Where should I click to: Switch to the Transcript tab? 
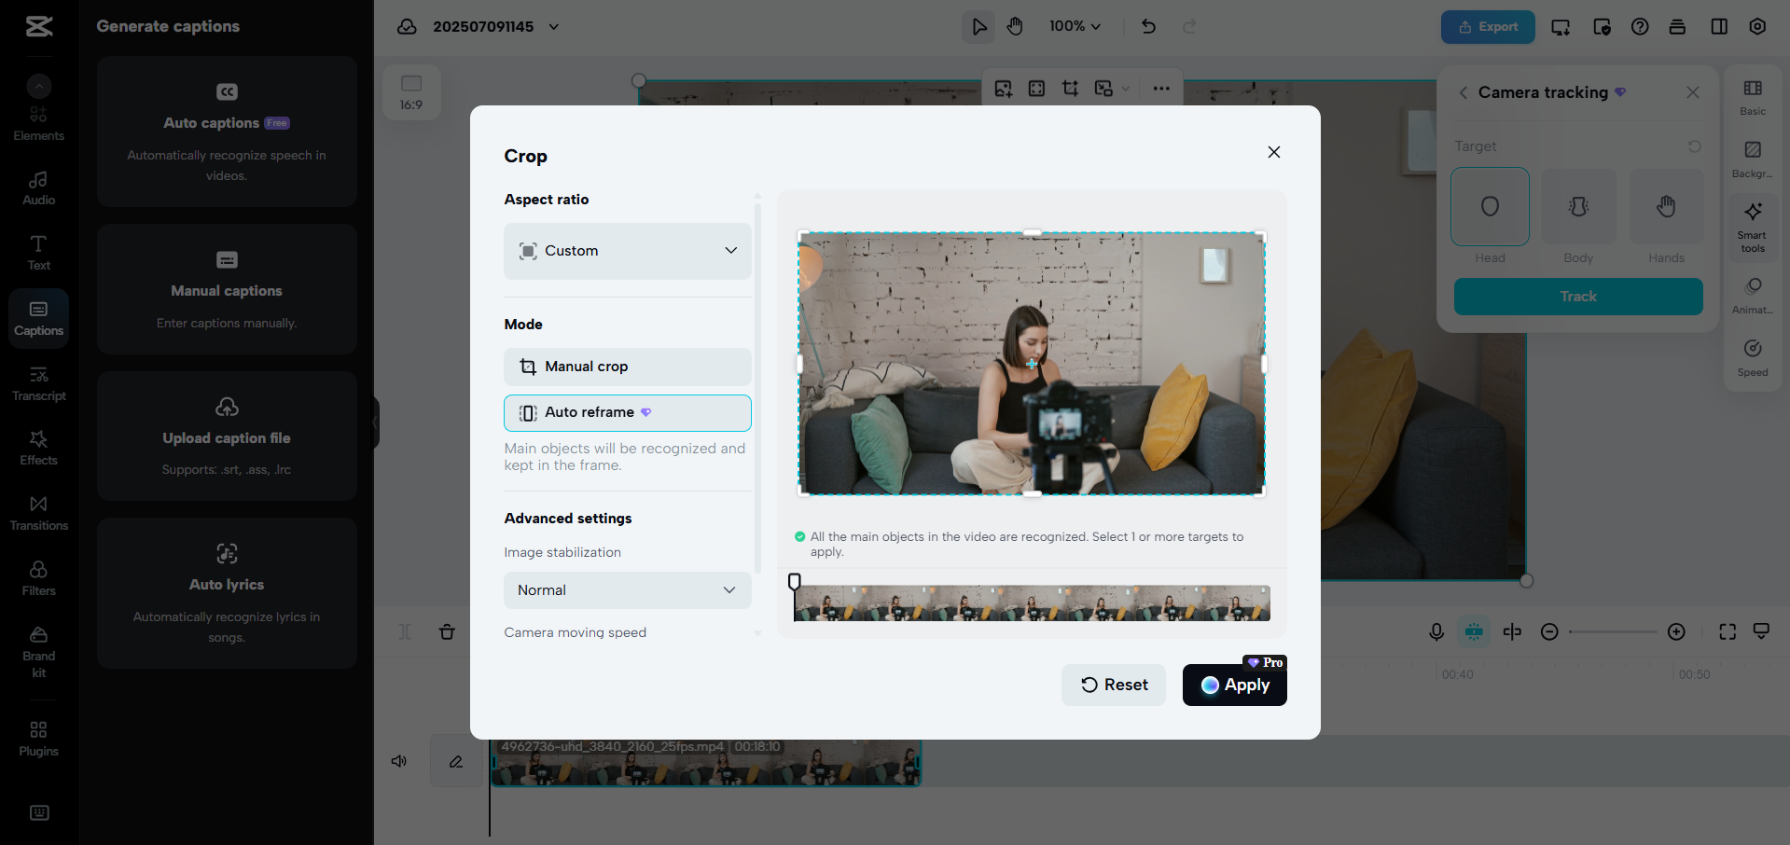[x=38, y=382]
